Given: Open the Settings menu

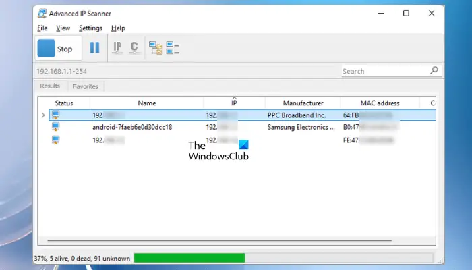Looking at the screenshot, I should (90, 28).
